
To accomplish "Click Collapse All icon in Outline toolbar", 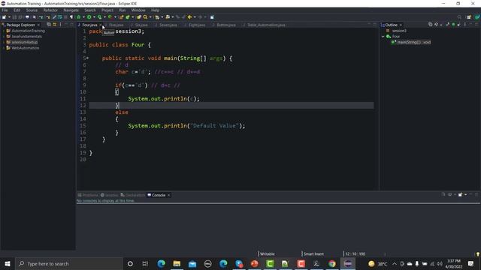I will click(430, 25).
